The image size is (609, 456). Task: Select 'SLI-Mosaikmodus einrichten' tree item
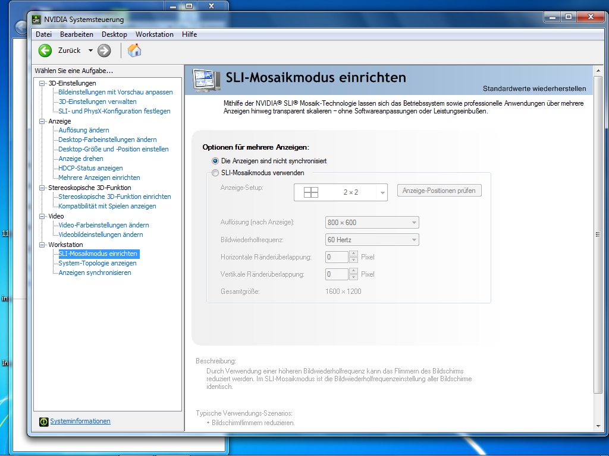[x=98, y=254]
